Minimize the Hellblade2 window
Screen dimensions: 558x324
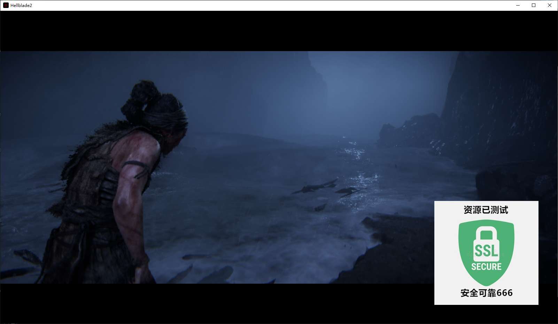click(x=518, y=5)
